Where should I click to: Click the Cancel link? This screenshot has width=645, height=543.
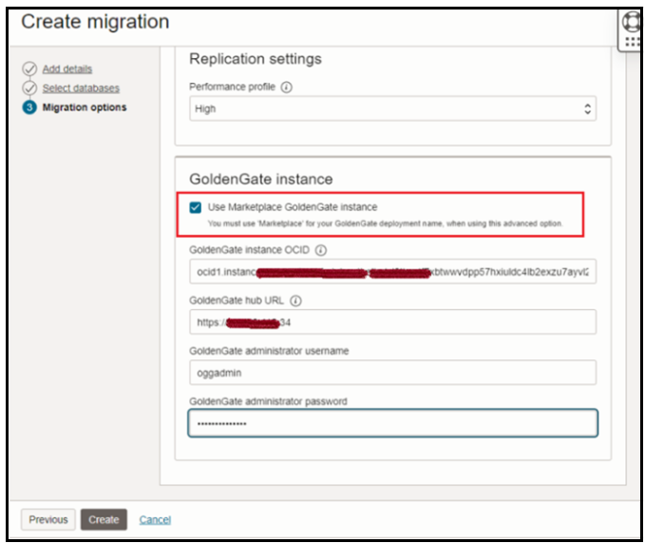155,519
